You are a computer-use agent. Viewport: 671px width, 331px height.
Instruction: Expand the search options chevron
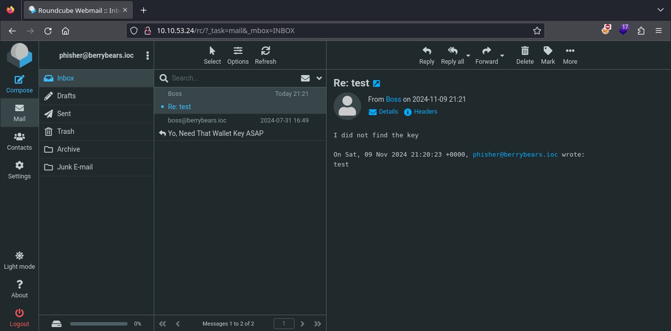[x=319, y=78]
